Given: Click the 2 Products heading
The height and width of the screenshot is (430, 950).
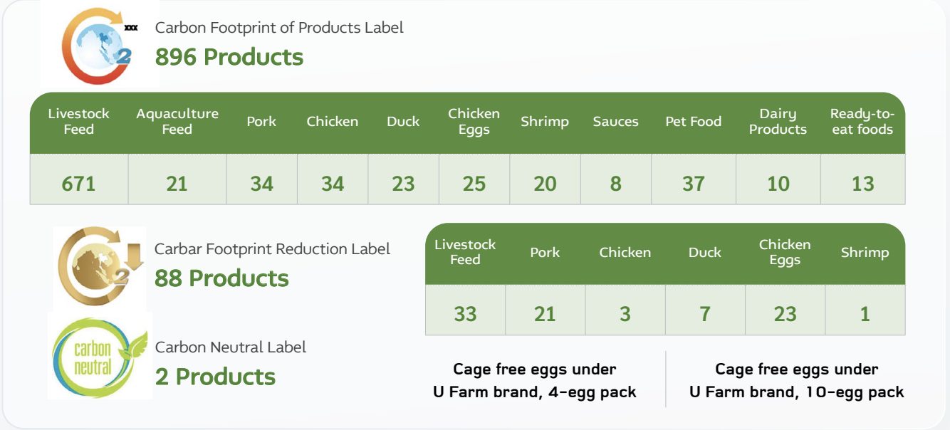Looking at the screenshot, I should click(215, 376).
